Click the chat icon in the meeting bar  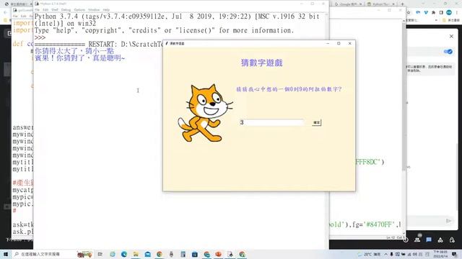click(x=429, y=240)
